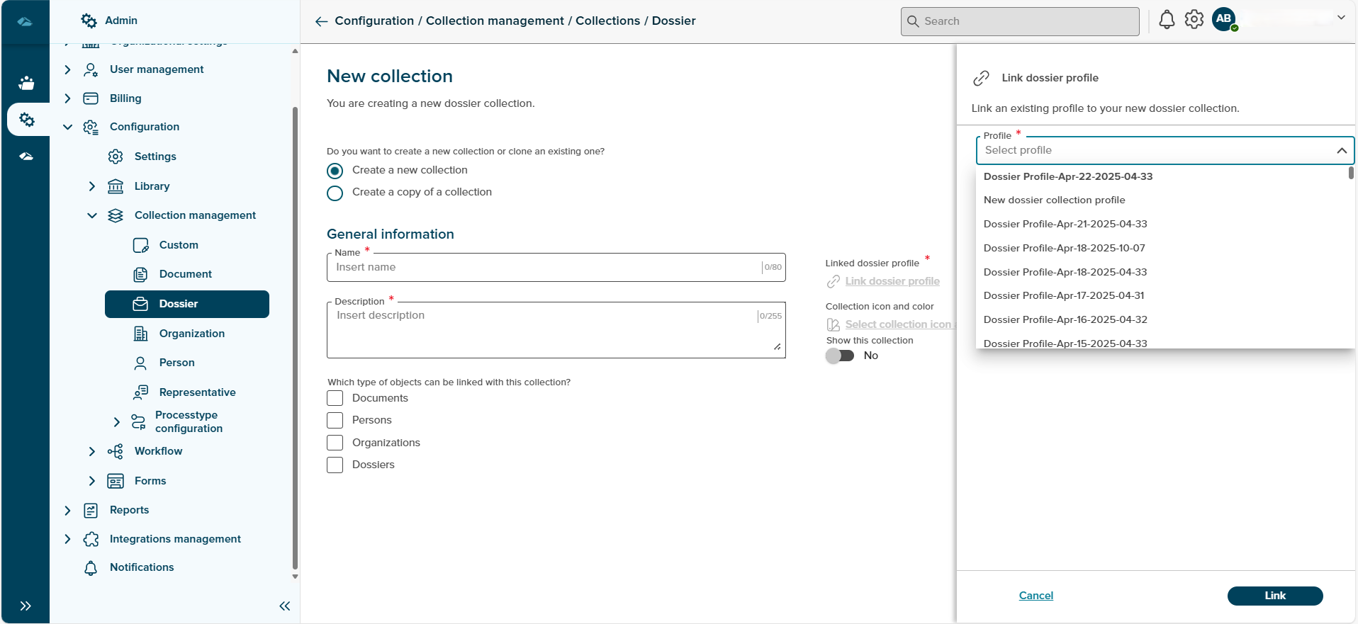The image size is (1358, 624).
Task: Collapse the Profile dropdown
Action: (1341, 150)
